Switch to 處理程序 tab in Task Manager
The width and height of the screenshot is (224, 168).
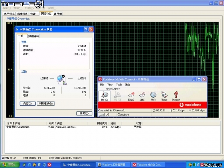(22, 14)
